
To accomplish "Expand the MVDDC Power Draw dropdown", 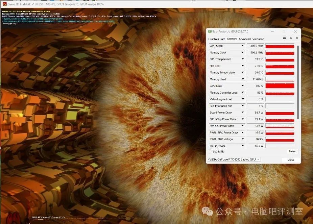I will (243, 126).
